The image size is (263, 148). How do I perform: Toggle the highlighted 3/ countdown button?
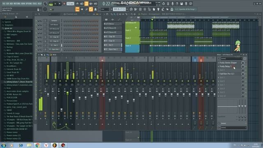click(x=86, y=4)
